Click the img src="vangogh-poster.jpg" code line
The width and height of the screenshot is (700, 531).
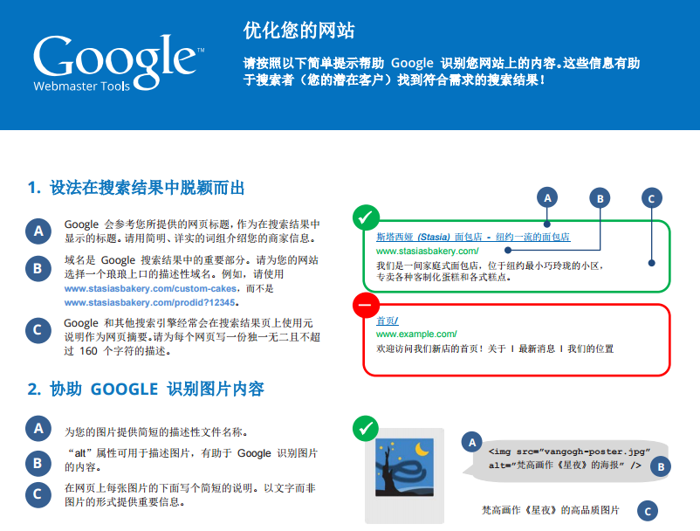coord(569,451)
